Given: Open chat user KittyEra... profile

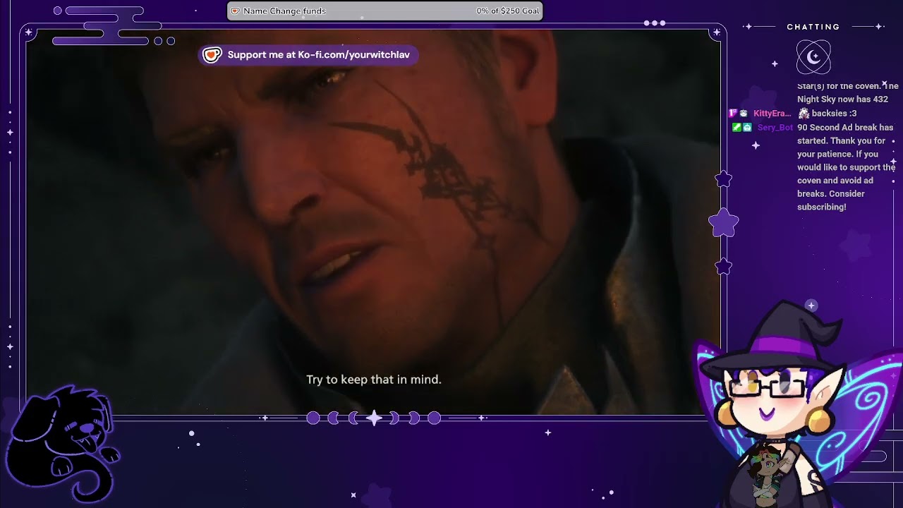Looking at the screenshot, I should (x=772, y=114).
